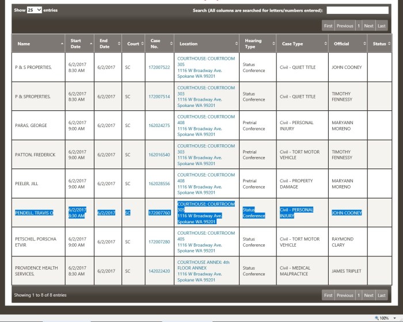Click the top Next pagination button
This screenshot has height=322, width=403.
coord(368,26)
